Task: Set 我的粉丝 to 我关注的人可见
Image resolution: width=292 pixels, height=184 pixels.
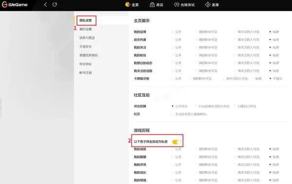Action: click(235, 55)
